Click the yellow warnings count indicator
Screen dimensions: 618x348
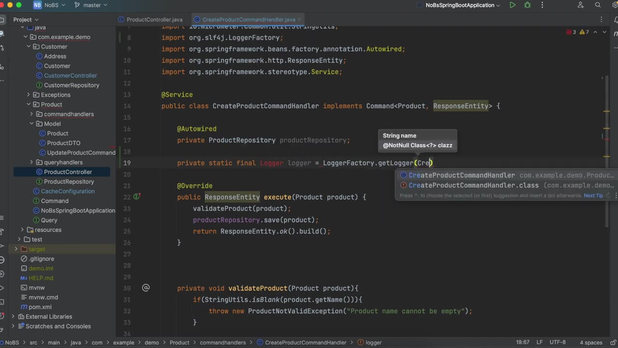pyautogui.click(x=584, y=32)
